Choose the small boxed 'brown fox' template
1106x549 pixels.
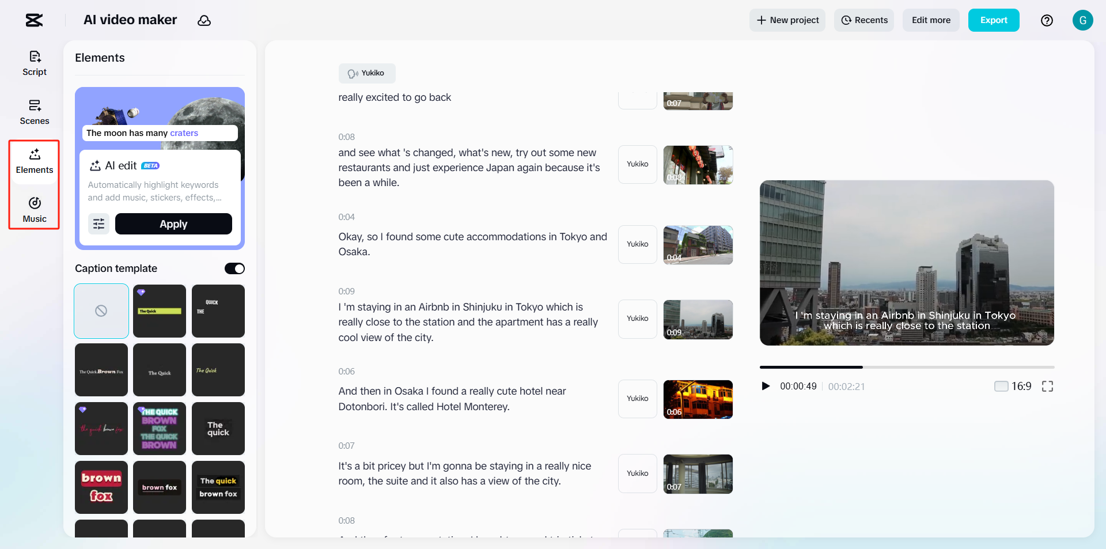coord(160,487)
